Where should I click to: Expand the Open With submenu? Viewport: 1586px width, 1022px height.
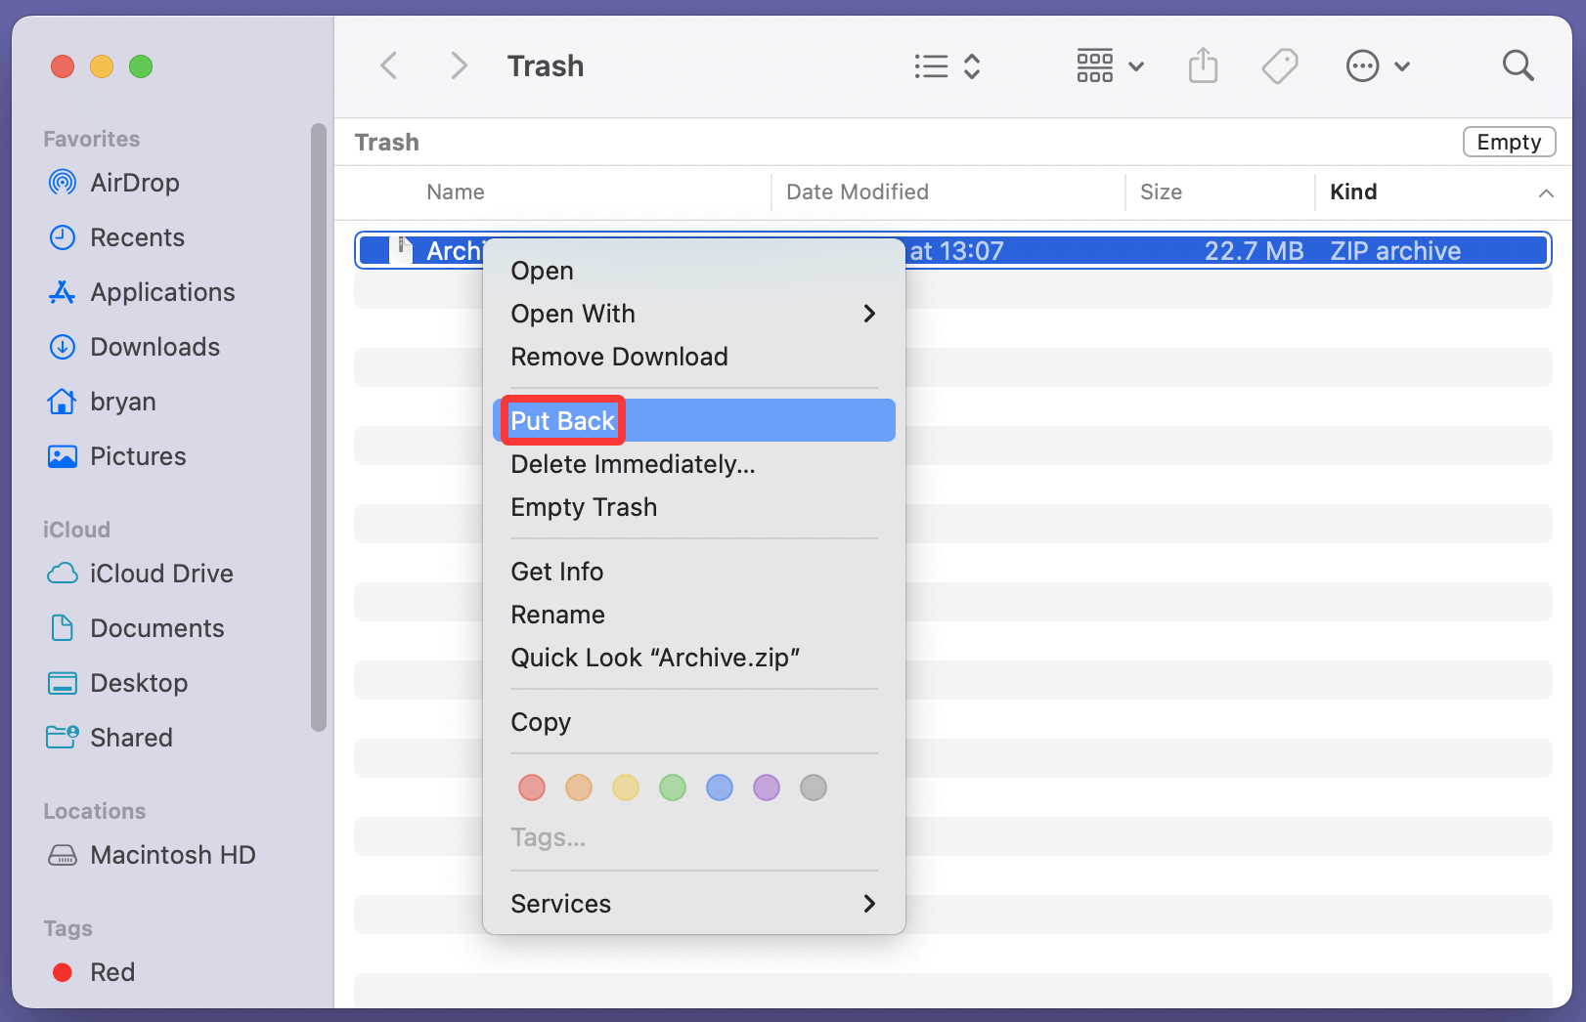pos(573,314)
